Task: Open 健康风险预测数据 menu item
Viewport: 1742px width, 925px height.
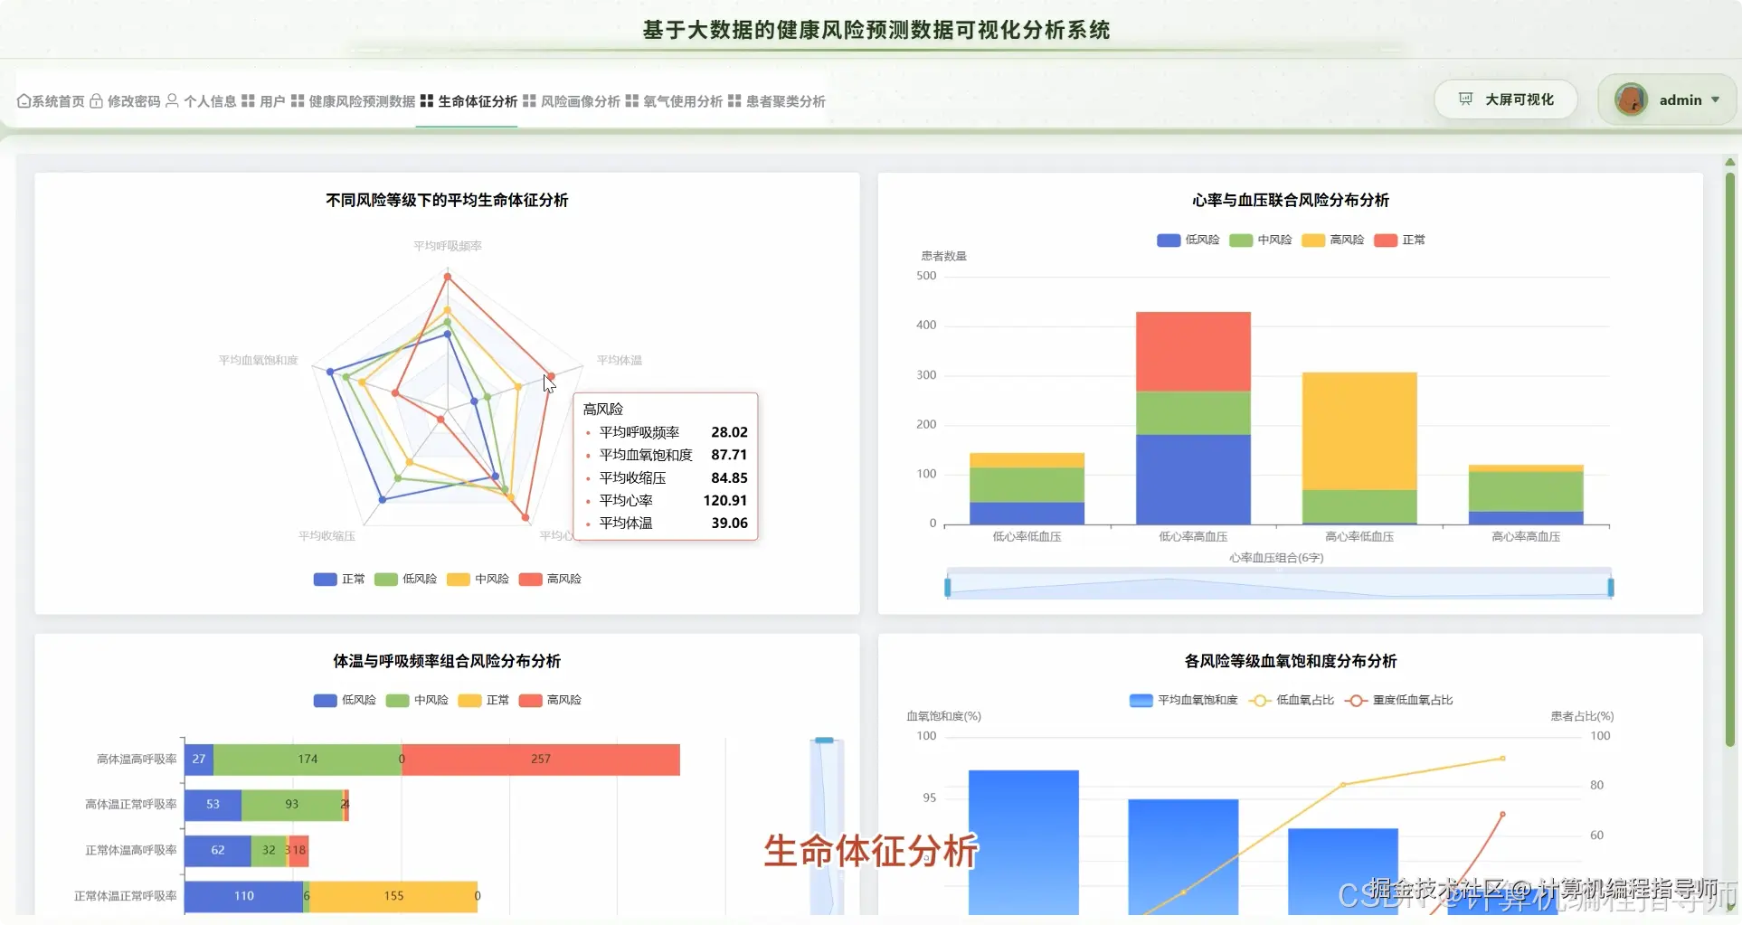Action: pos(362,101)
